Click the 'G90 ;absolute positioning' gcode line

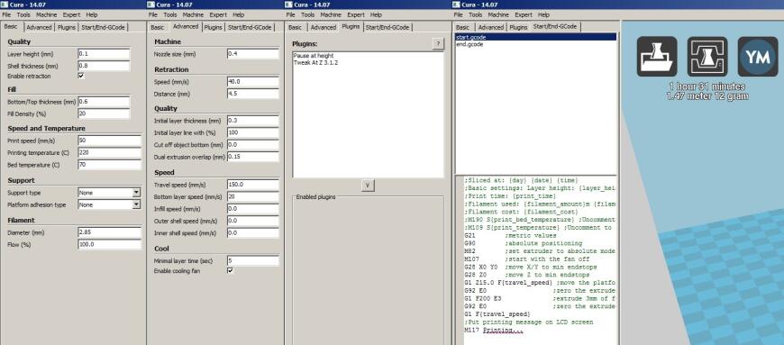[524, 243]
